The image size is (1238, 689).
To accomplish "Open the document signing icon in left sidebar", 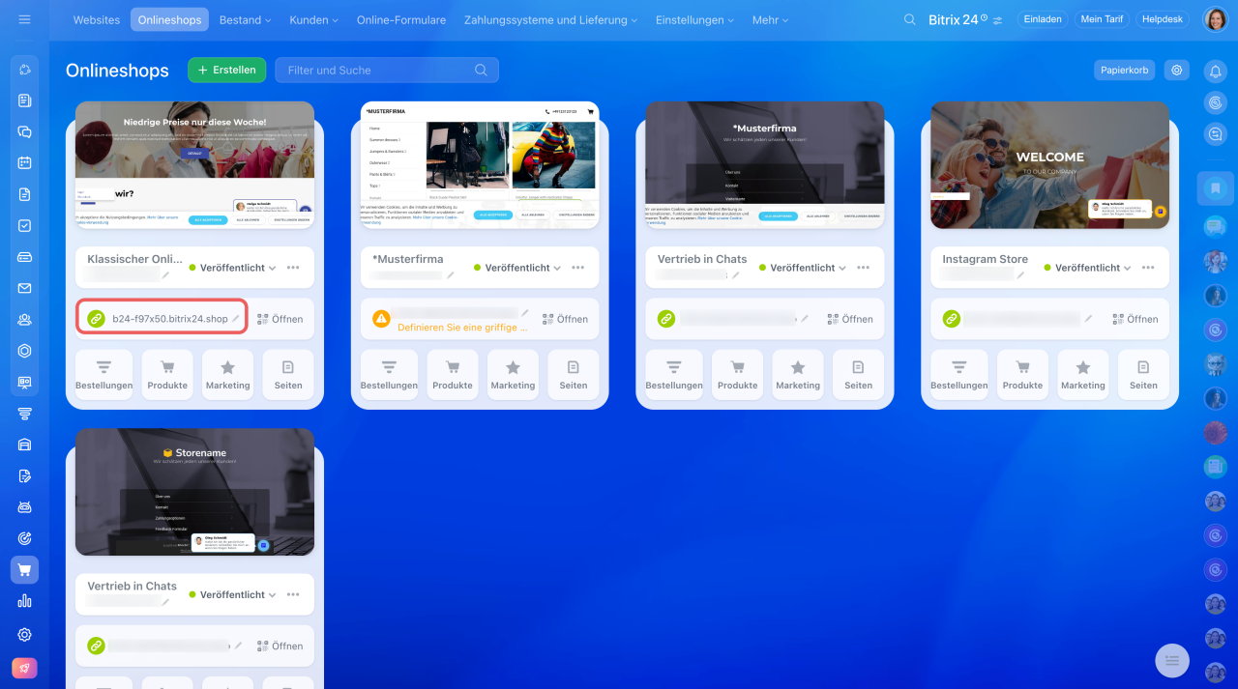I will 24,475.
